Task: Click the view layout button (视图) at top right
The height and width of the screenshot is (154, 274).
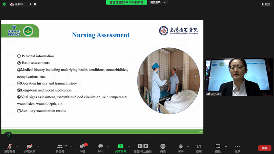Action: pyautogui.click(x=266, y=4)
